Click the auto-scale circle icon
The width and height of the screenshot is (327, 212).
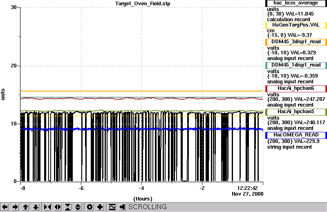pyautogui.click(x=90, y=207)
